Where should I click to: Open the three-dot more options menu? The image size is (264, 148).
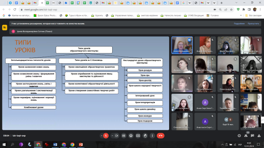click(152, 136)
